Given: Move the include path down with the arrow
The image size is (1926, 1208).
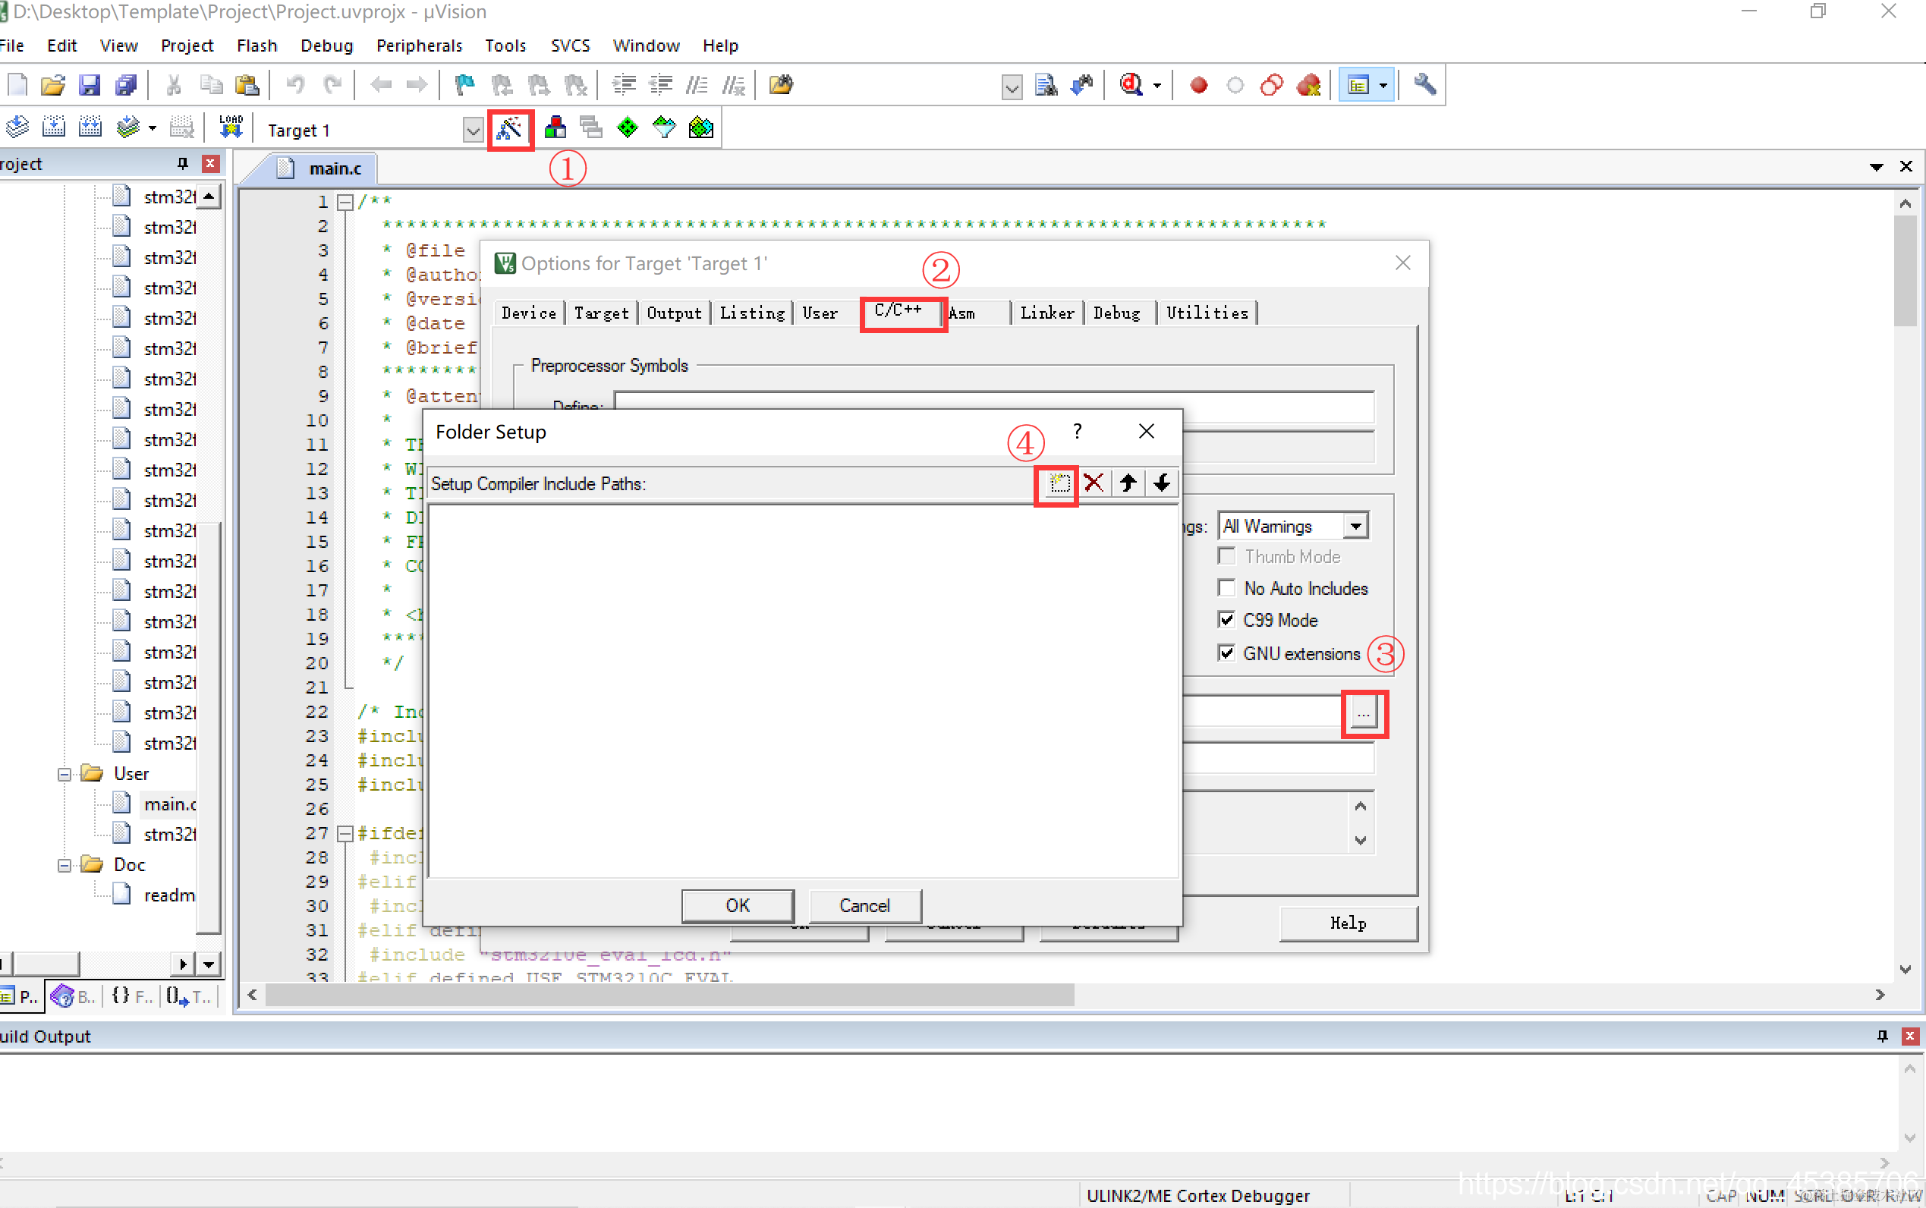Looking at the screenshot, I should pos(1162,483).
